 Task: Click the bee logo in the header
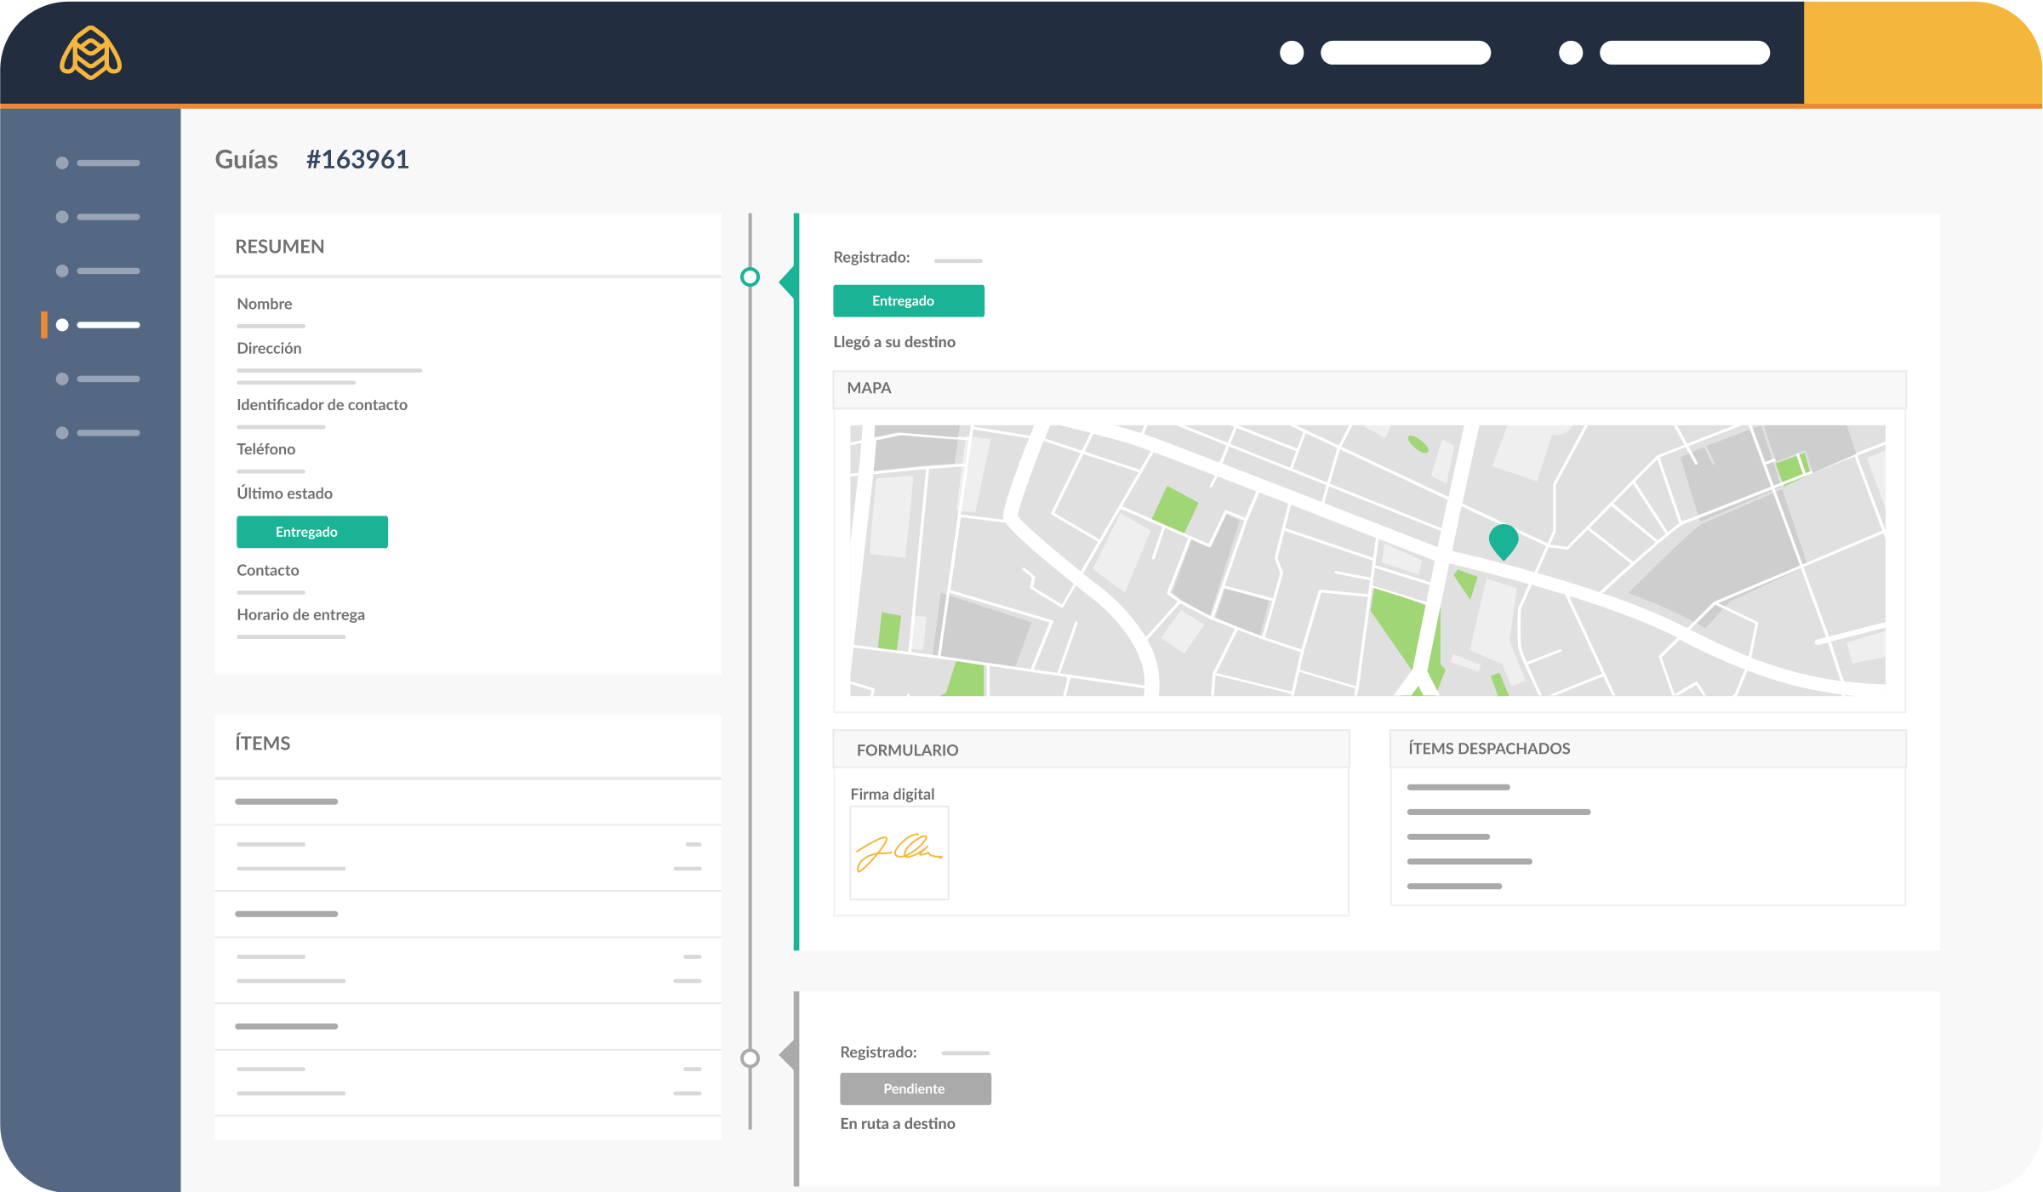click(x=91, y=53)
